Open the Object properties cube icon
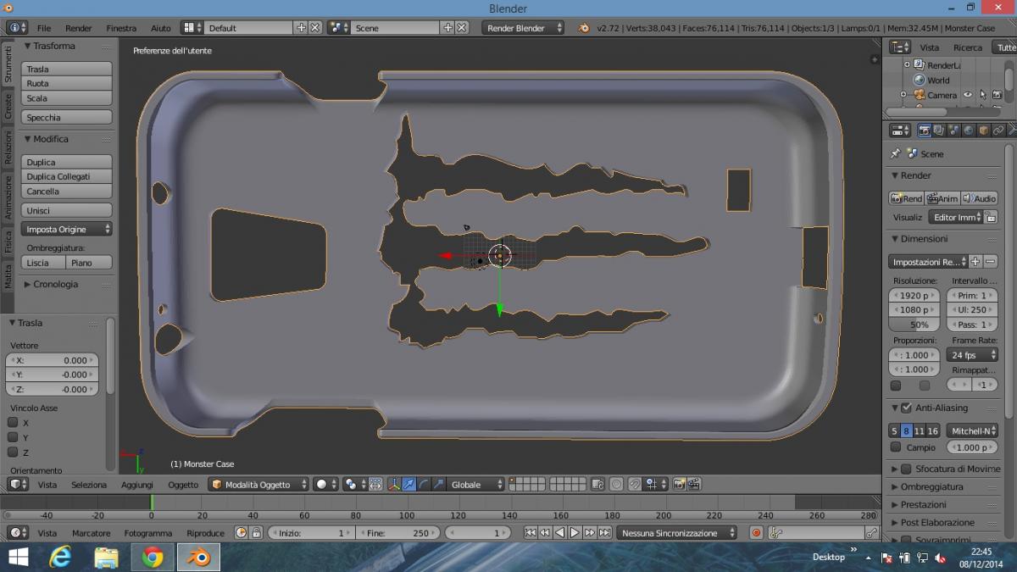This screenshot has width=1017, height=572. [x=983, y=131]
